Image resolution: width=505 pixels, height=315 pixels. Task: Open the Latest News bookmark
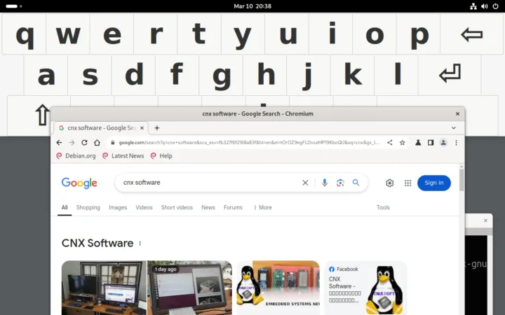click(123, 156)
